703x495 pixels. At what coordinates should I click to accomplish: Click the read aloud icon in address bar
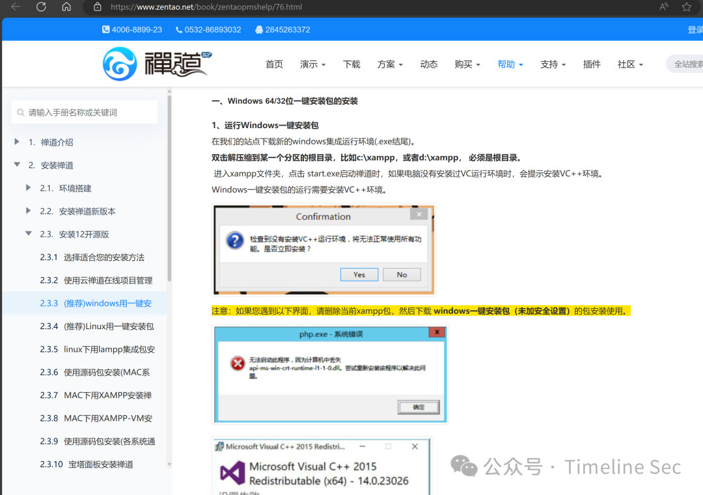663,7
